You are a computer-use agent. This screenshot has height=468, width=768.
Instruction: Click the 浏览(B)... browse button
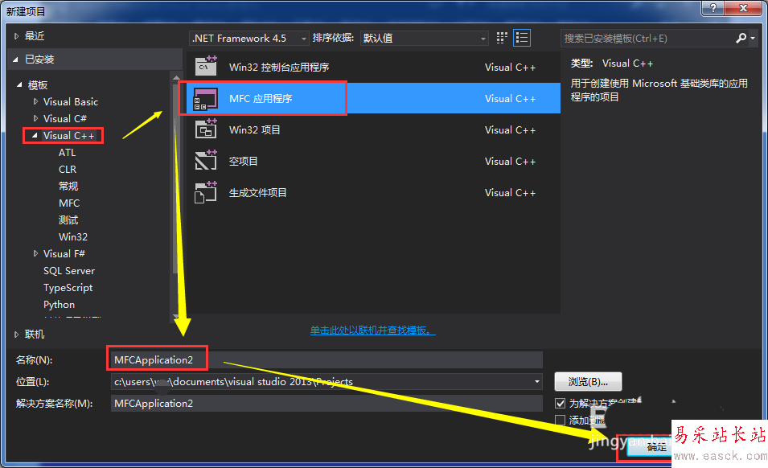588,382
